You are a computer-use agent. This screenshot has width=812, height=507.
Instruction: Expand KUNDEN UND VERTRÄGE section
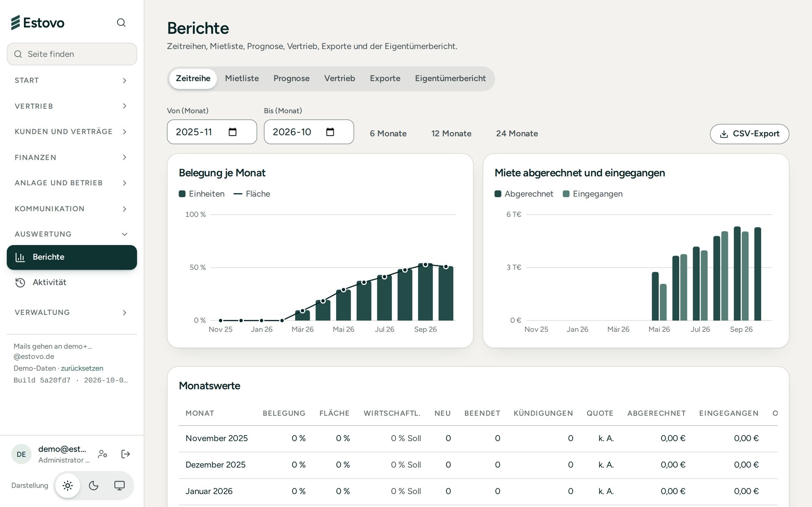(x=72, y=131)
